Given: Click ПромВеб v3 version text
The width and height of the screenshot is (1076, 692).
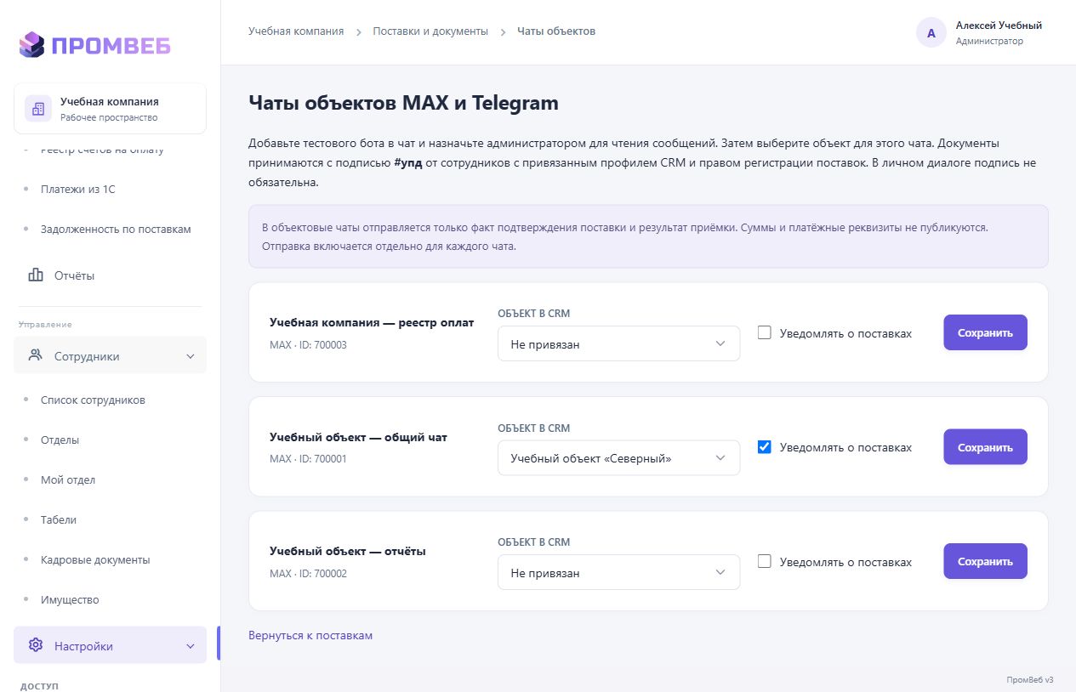Looking at the screenshot, I should [x=1030, y=679].
